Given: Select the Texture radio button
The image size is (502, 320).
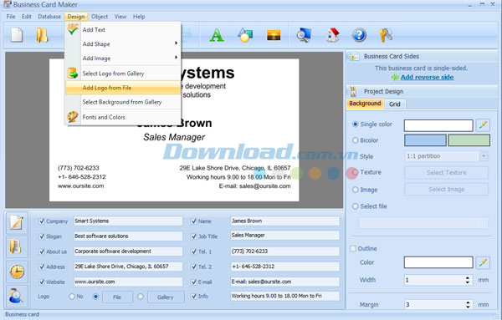Looking at the screenshot, I should [355, 172].
